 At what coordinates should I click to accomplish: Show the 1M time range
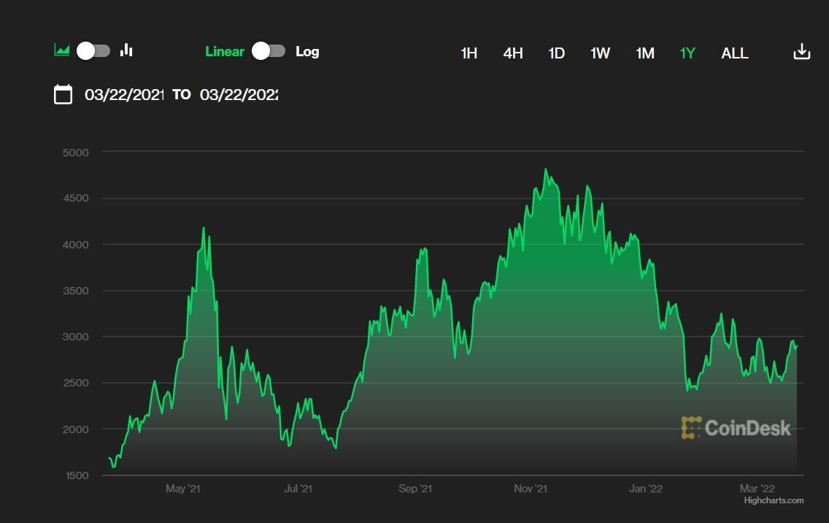644,53
